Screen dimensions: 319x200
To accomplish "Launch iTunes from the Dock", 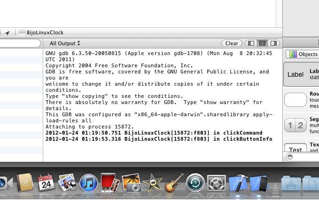I will pyautogui.click(x=88, y=183).
